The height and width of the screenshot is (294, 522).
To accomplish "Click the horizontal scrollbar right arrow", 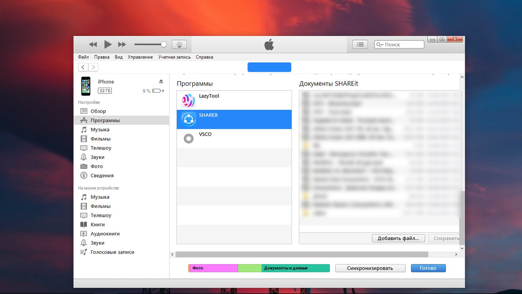I will pos(456,254).
